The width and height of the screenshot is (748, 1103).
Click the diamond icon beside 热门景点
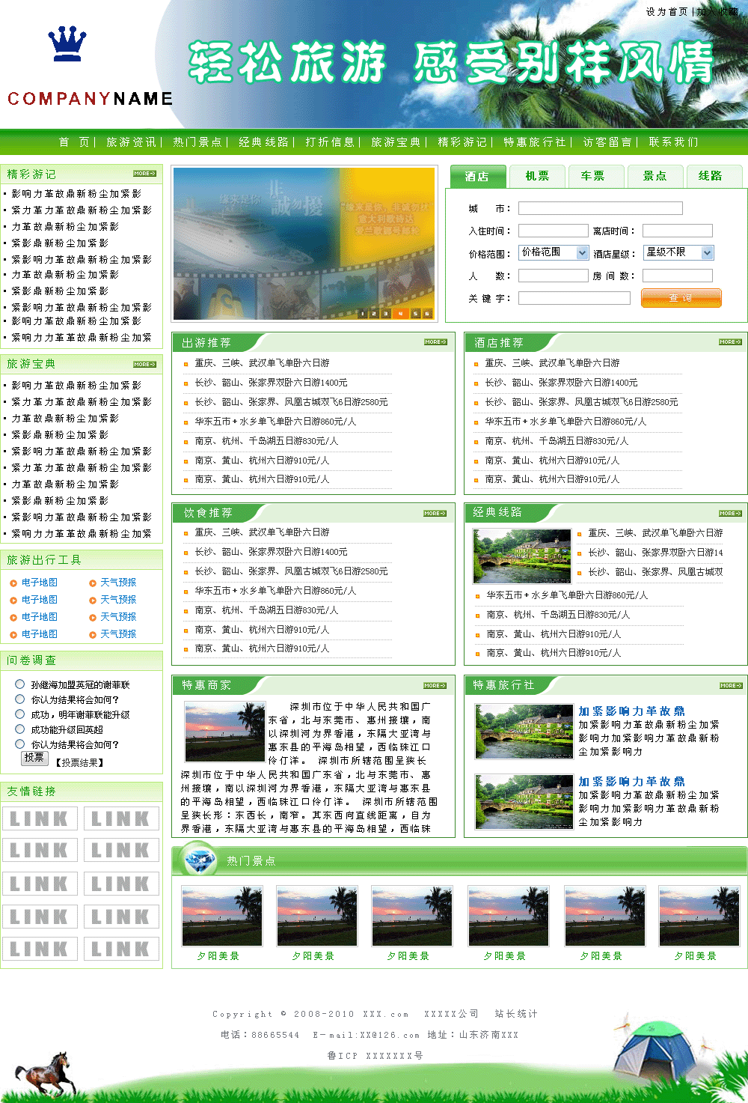(x=199, y=860)
